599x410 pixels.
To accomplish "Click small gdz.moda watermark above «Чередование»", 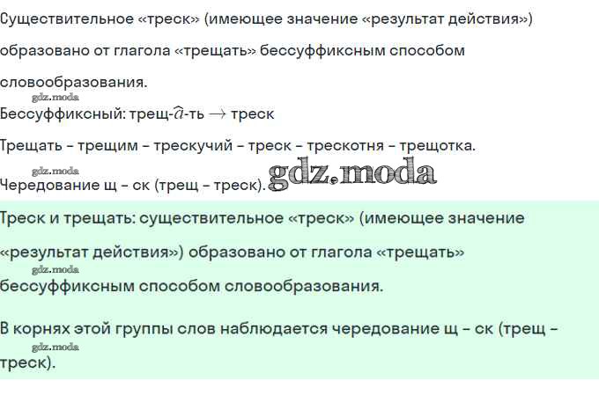I will (x=55, y=171).
